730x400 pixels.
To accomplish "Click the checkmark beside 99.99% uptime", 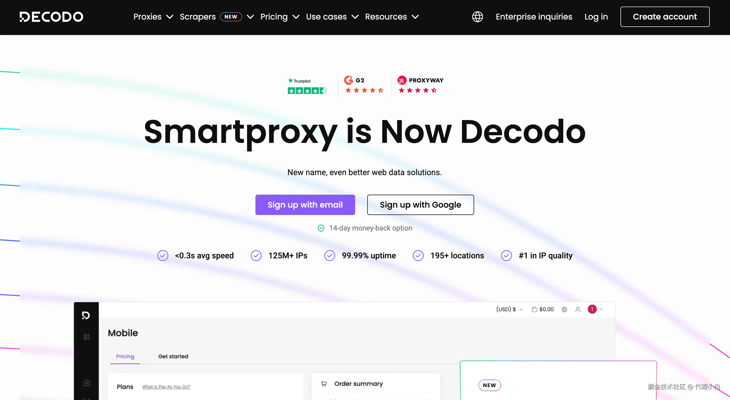I will (x=329, y=256).
